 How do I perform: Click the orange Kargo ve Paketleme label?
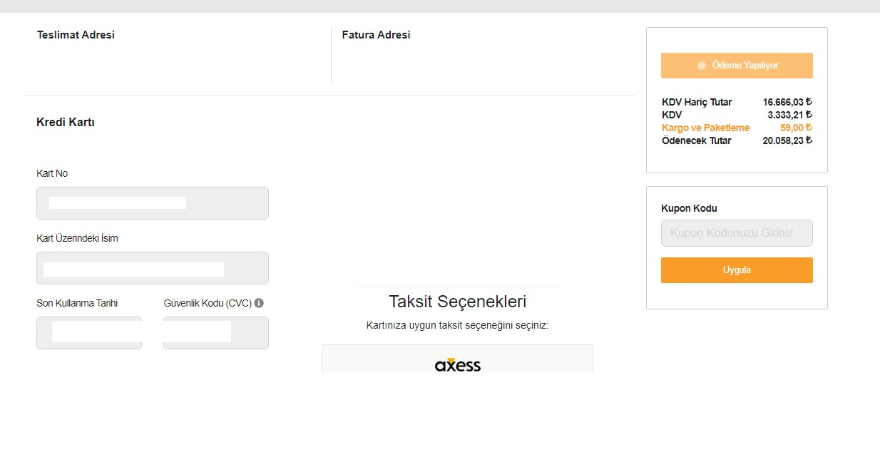705,128
